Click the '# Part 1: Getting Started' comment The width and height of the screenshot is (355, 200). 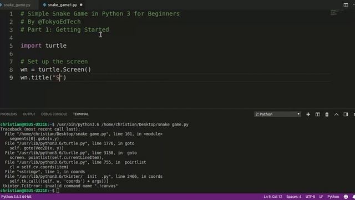[x=65, y=29]
